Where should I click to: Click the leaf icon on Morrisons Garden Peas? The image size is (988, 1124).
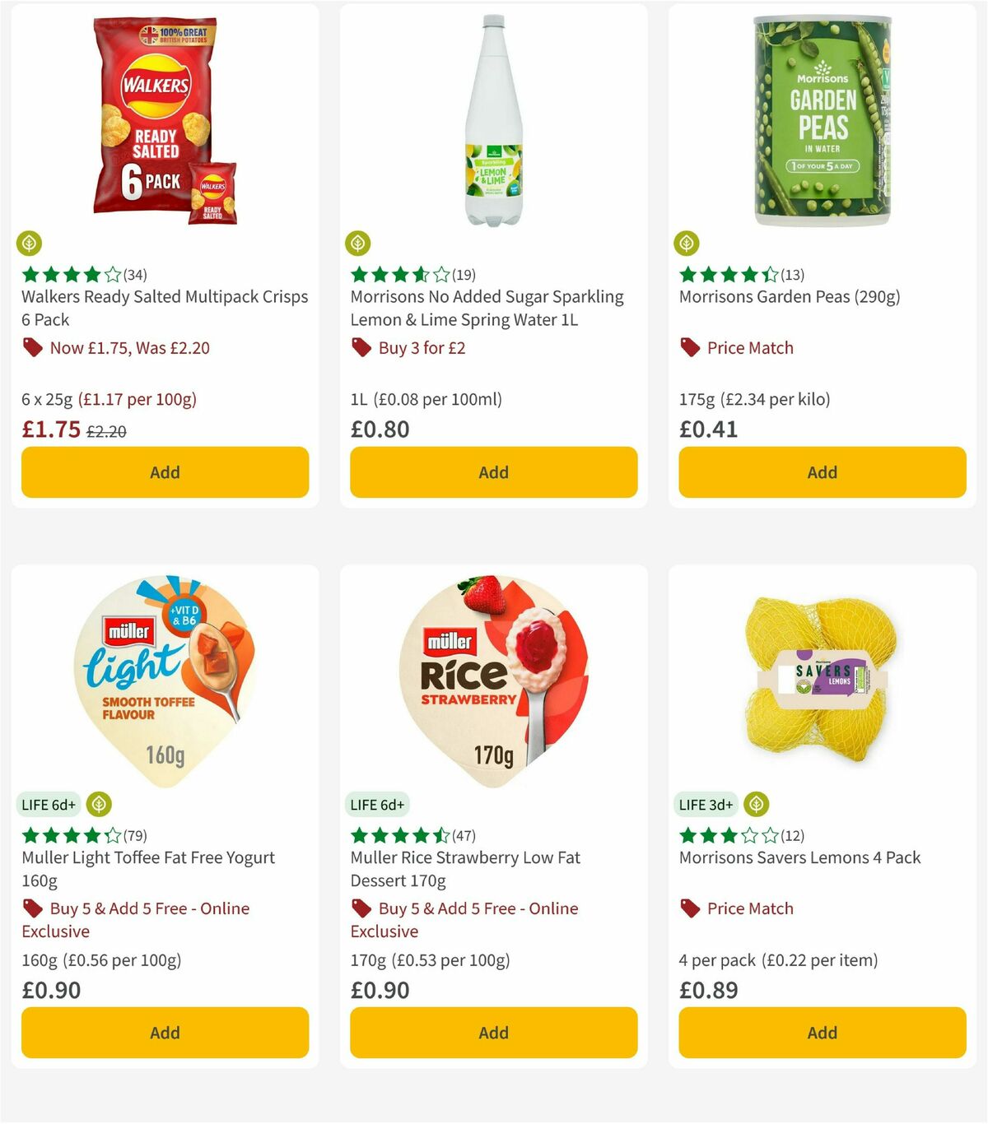click(x=686, y=244)
